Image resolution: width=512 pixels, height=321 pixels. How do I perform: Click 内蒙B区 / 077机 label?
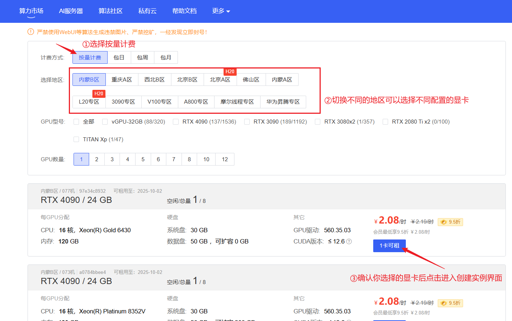(x=58, y=191)
